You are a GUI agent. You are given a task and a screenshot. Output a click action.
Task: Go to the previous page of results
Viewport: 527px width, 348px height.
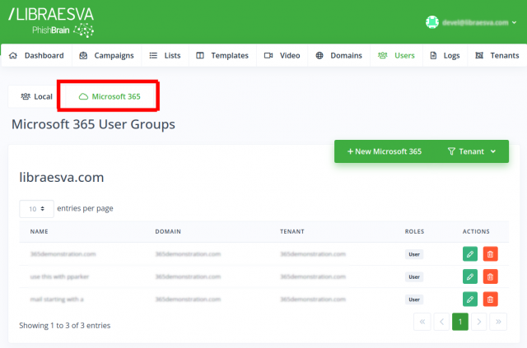[x=441, y=322]
